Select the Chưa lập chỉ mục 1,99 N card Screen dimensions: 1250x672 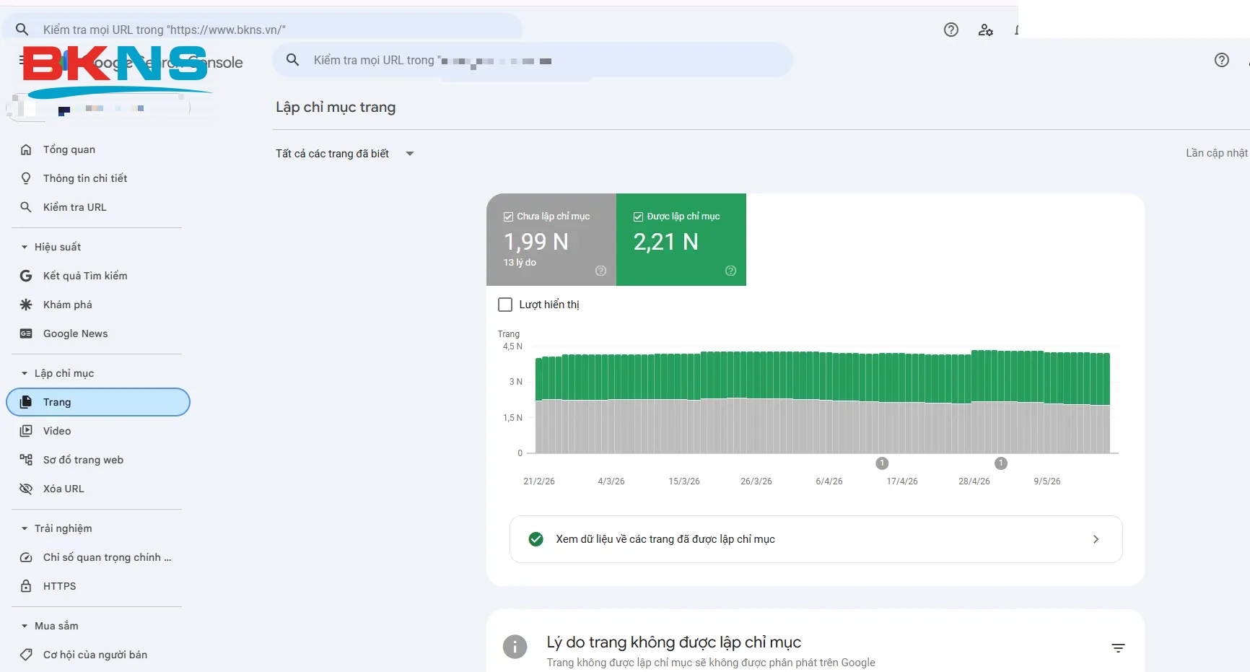551,240
